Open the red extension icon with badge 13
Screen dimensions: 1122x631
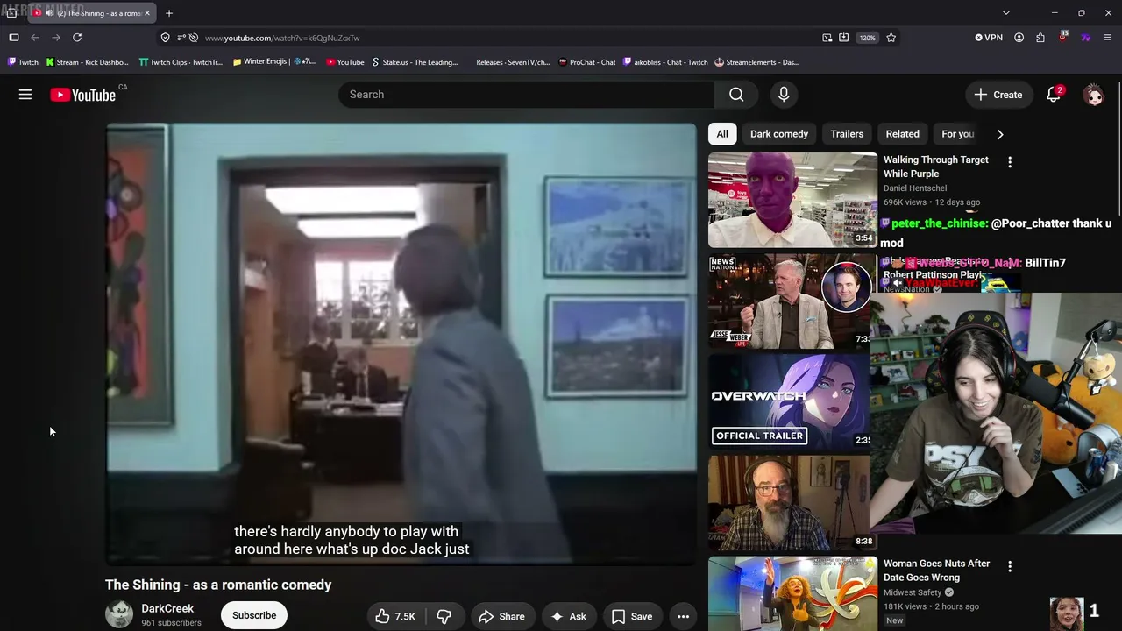[1063, 37]
